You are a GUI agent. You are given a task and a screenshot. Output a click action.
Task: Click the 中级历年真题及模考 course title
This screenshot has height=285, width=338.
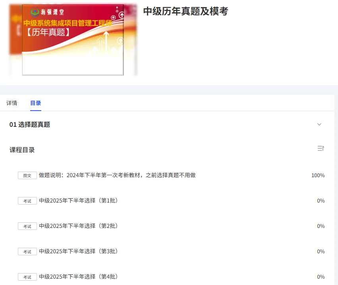185,11
